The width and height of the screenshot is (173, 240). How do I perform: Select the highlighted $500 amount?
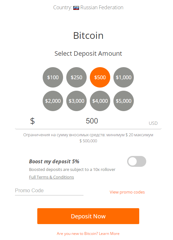(x=100, y=77)
